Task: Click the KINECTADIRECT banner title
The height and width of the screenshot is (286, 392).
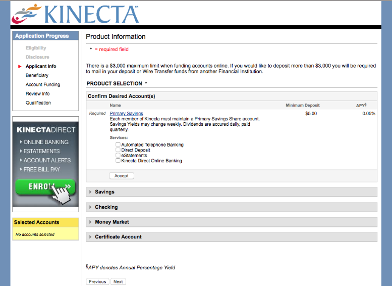Action: coord(46,130)
